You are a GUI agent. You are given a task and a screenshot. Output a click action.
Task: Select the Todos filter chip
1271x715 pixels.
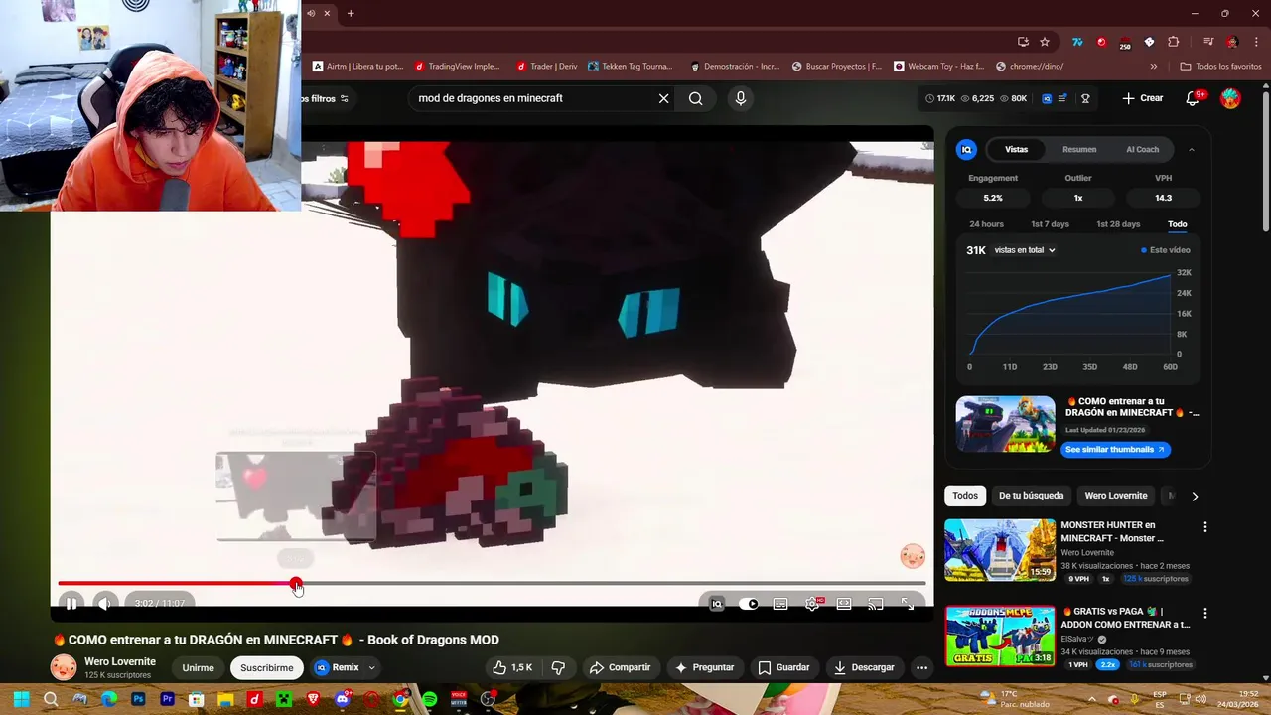tap(965, 496)
